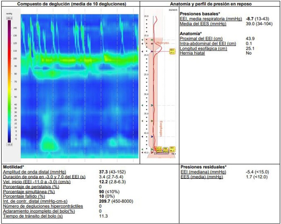Click the 11.3 bolus transit time value
The image size is (281, 224).
103,216
